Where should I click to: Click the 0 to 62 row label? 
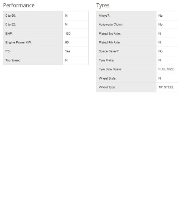click(11, 25)
